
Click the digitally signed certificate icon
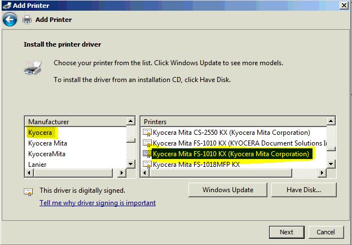coord(29,192)
